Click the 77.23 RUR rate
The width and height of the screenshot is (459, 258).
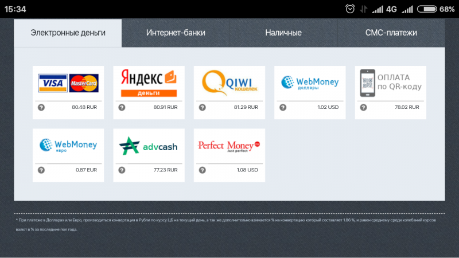click(165, 170)
